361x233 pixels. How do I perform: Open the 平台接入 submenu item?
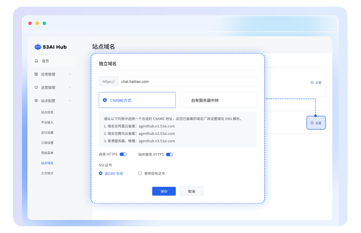pyautogui.click(x=47, y=122)
